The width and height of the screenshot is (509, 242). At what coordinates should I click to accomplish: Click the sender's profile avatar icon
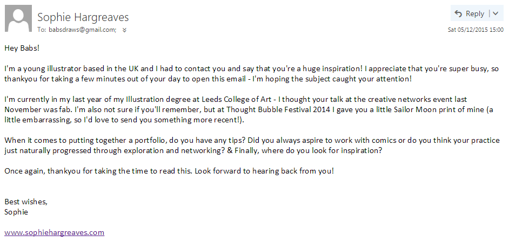click(18, 18)
